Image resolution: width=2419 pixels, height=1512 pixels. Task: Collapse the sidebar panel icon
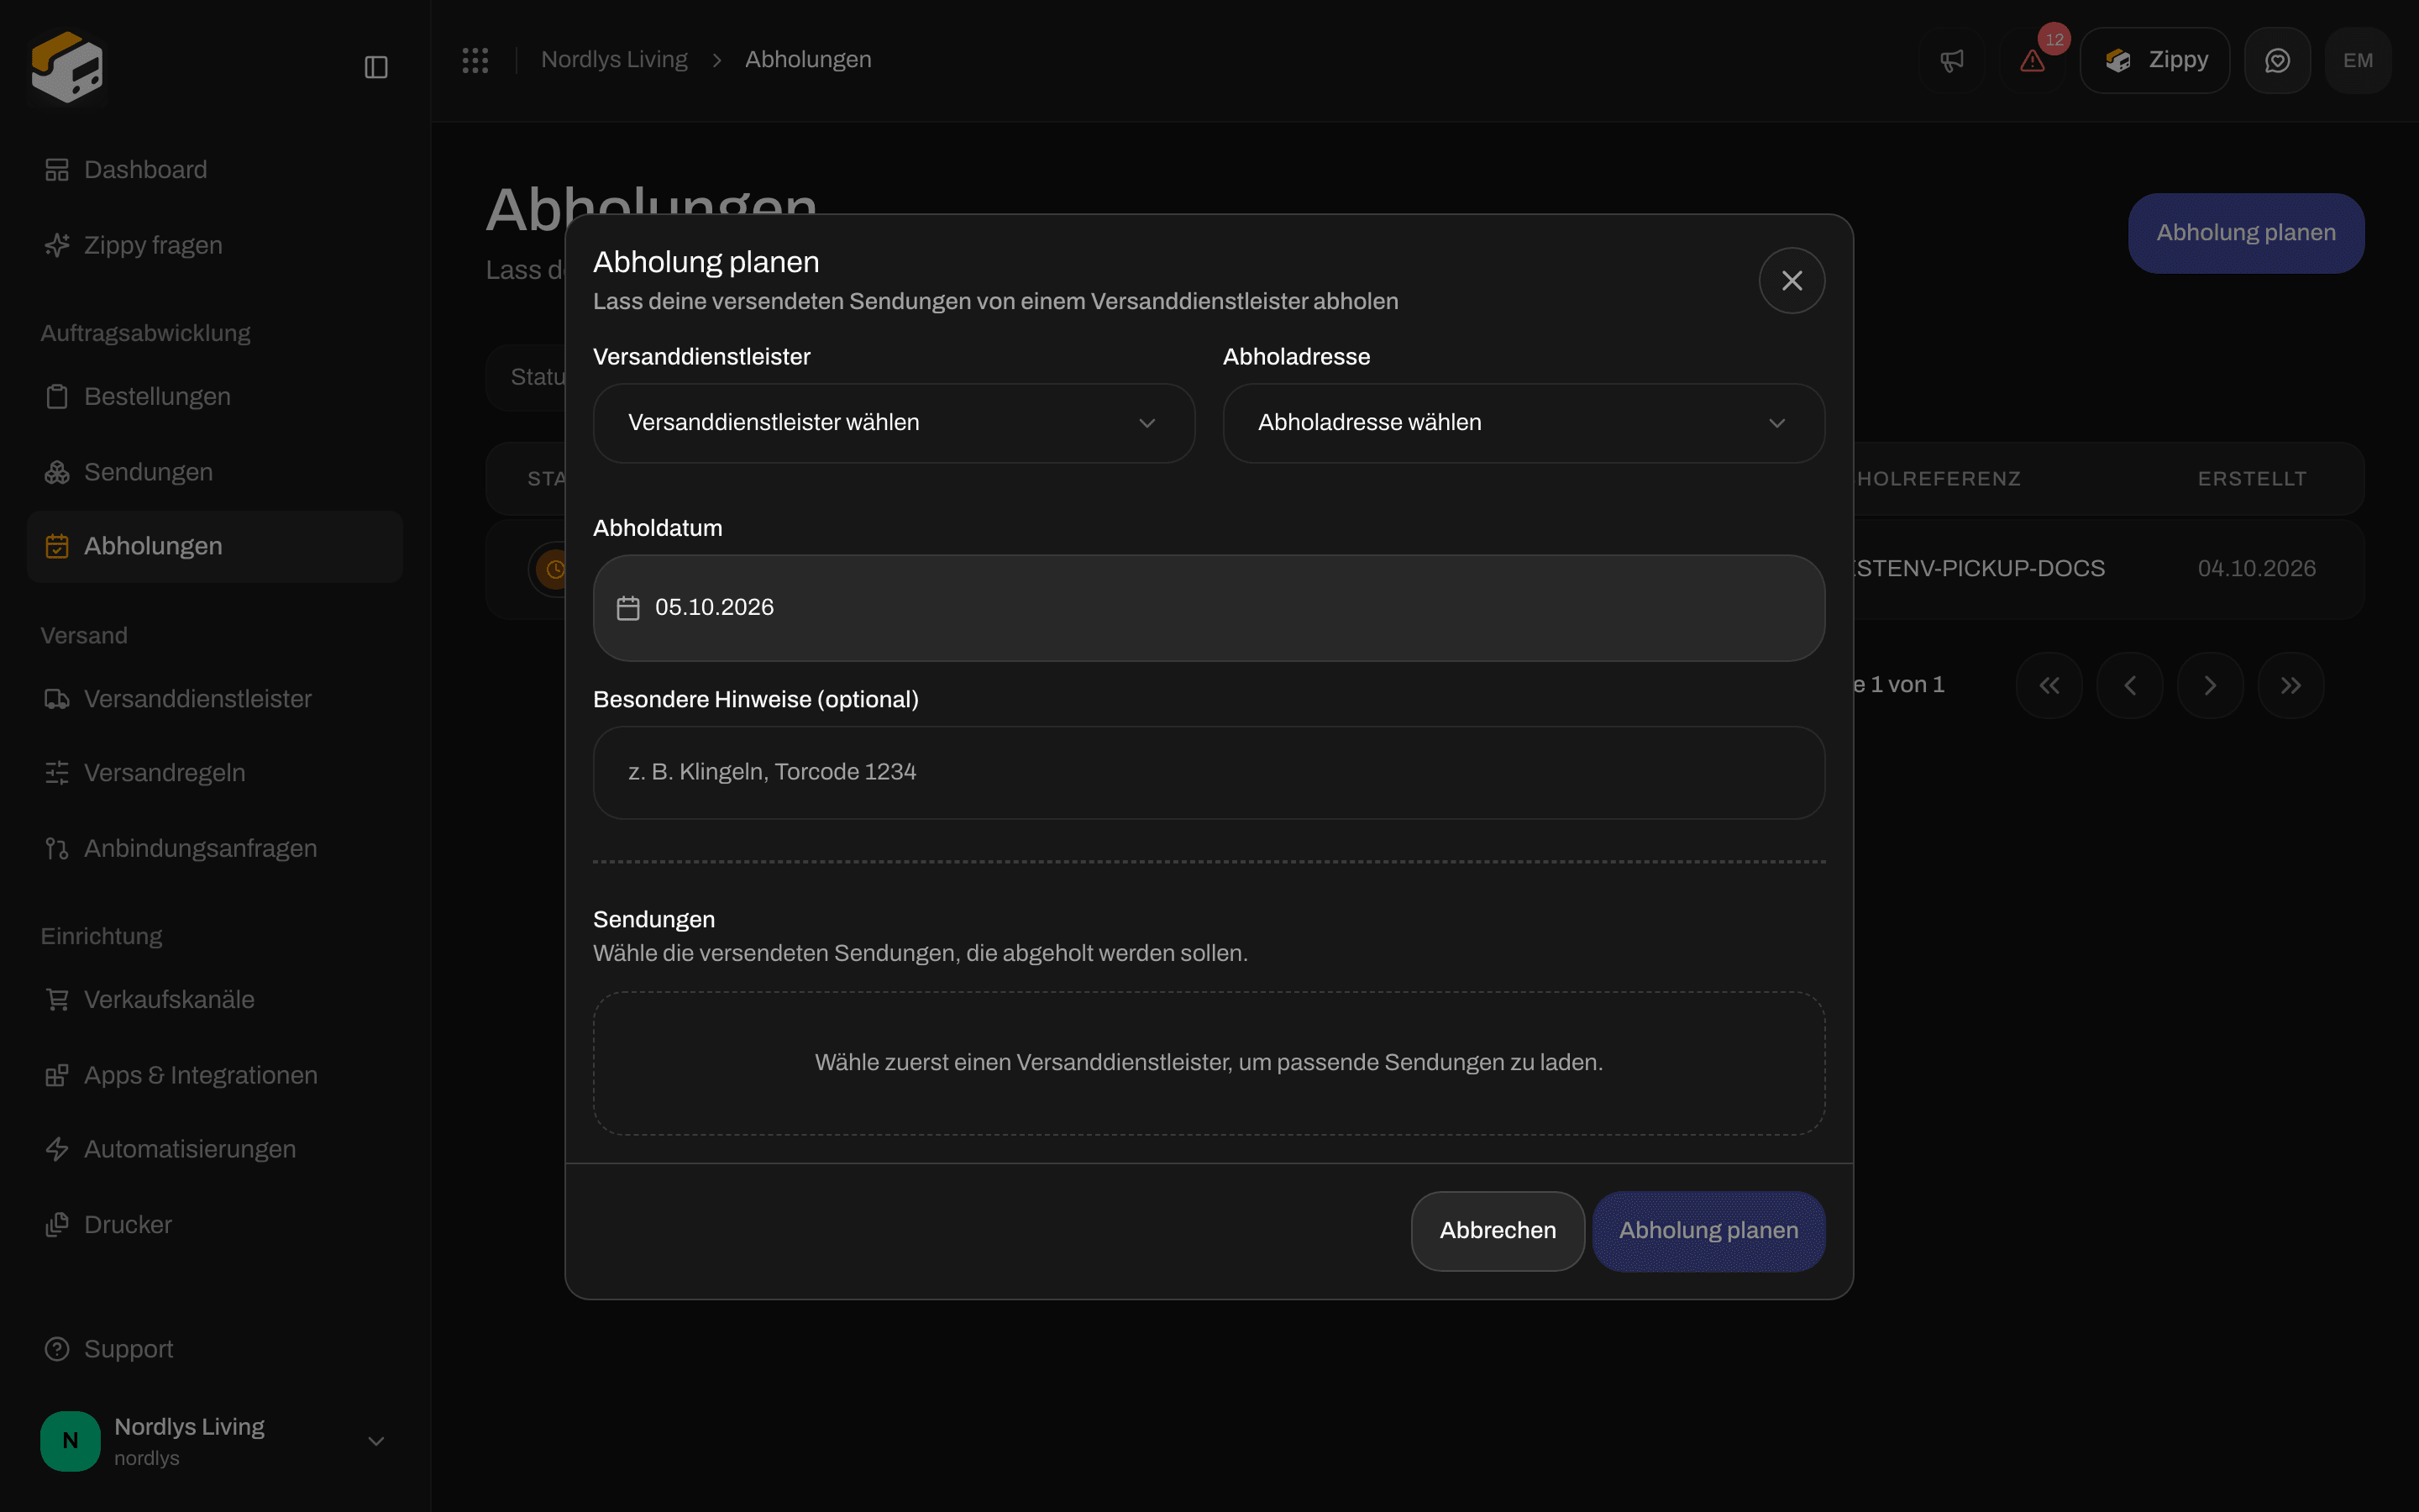[375, 67]
